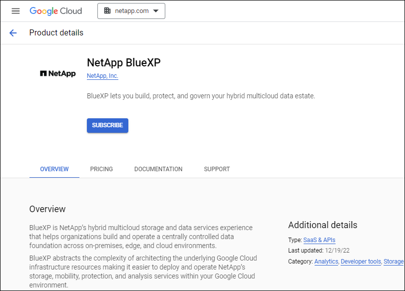View the Support tab
The height and width of the screenshot is (291, 405).
pos(217,169)
